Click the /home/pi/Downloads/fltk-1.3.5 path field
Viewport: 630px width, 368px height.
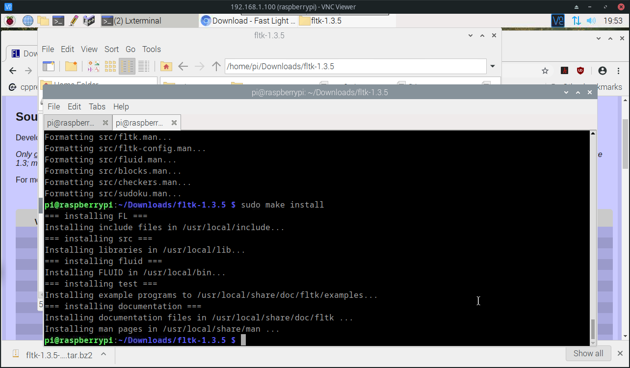[355, 66]
